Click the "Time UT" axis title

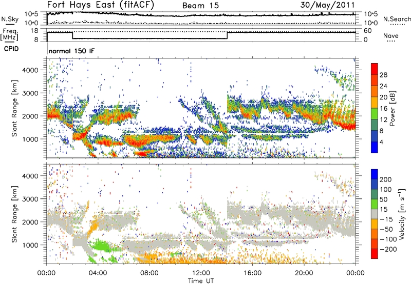pyautogui.click(x=201, y=281)
